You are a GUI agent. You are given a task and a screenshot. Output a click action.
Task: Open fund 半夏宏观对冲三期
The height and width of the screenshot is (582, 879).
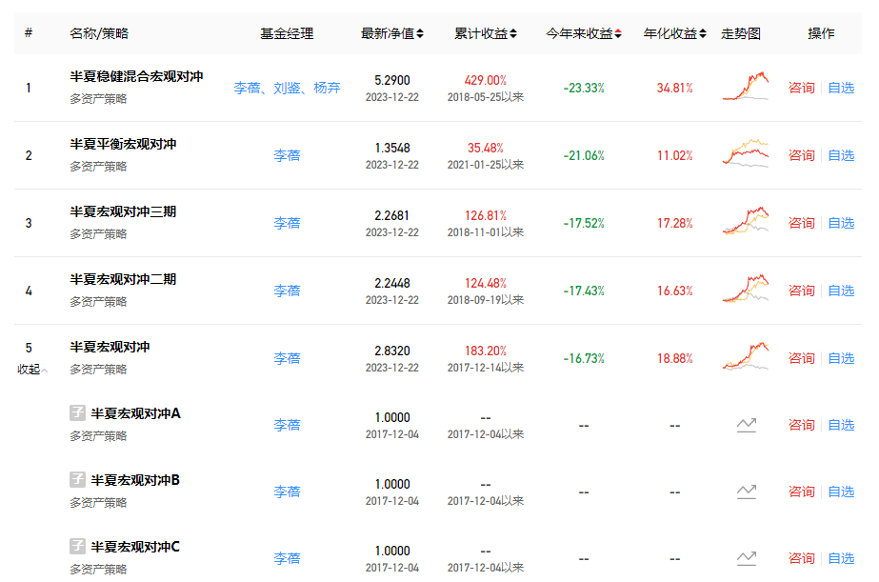pyautogui.click(x=123, y=212)
